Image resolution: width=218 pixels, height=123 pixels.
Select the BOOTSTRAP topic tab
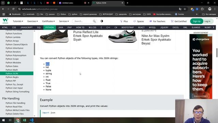[127, 27]
